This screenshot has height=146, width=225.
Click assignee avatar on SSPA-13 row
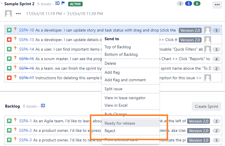208,40
